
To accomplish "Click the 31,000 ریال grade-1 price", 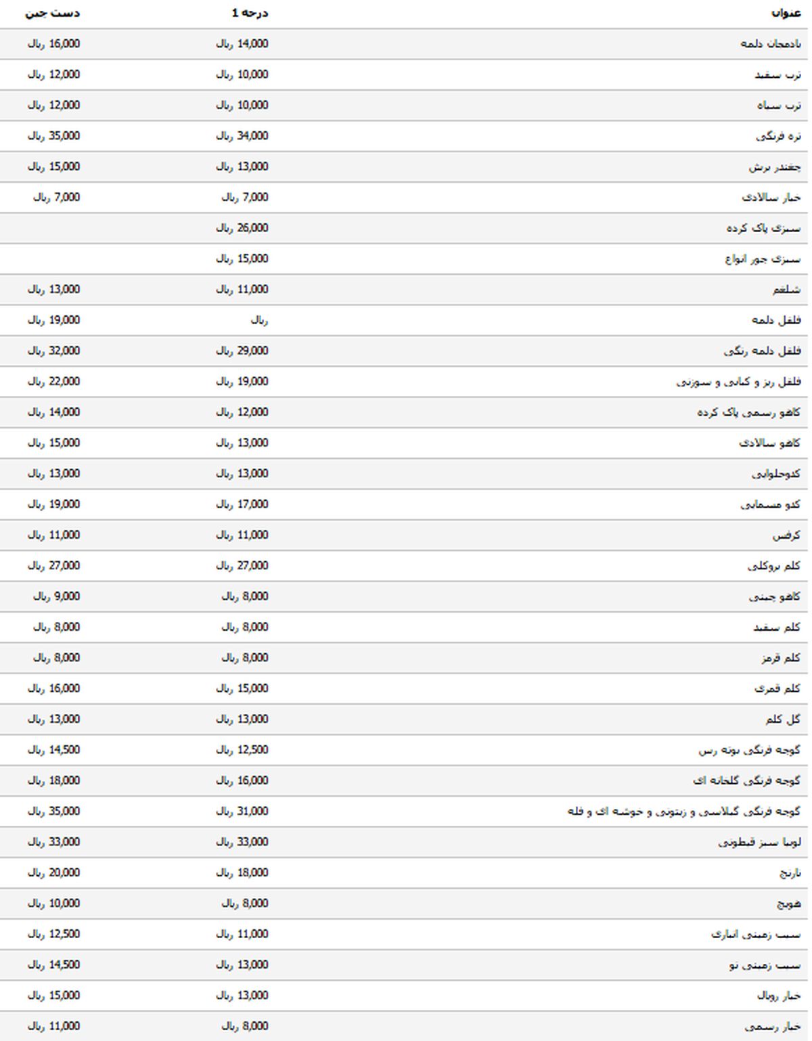I will 242,811.
